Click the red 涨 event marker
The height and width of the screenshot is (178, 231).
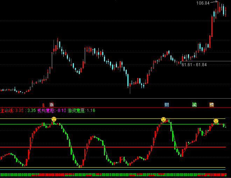pyautogui.click(x=51, y=105)
